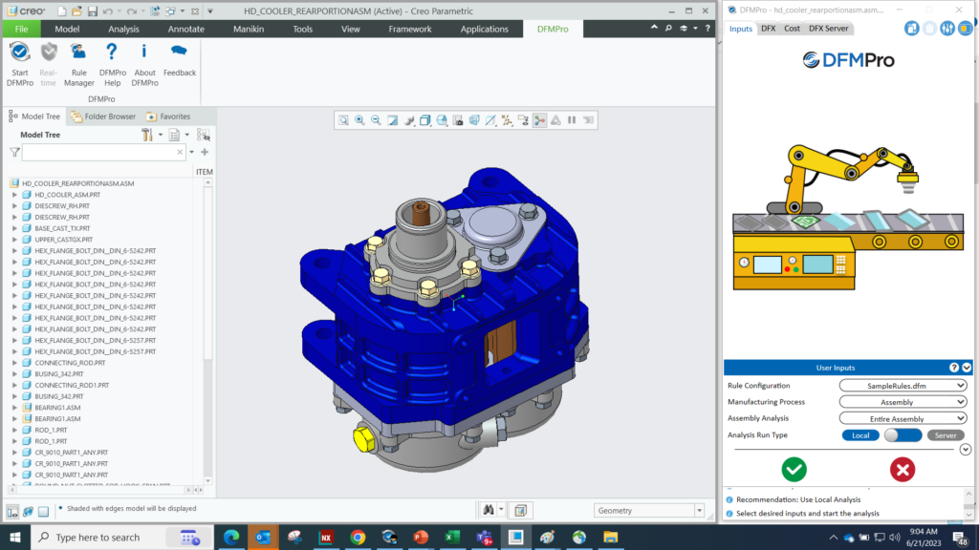The height and width of the screenshot is (550, 979).
Task: Open the Display Style box icon
Action: point(425,120)
